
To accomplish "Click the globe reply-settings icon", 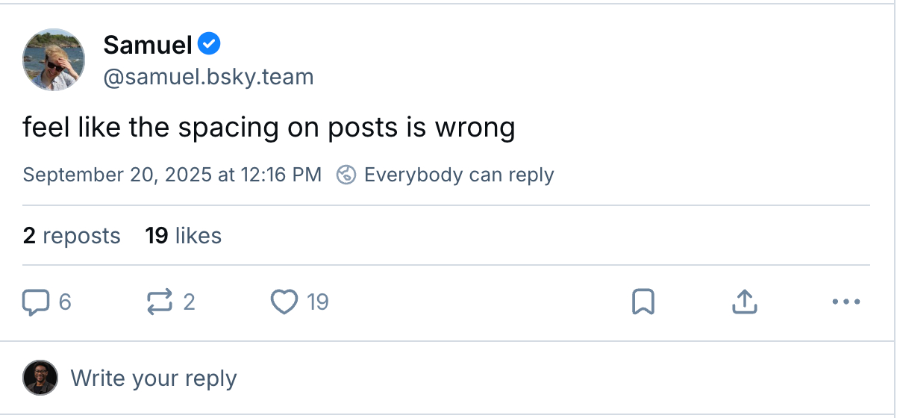I will click(x=346, y=175).
